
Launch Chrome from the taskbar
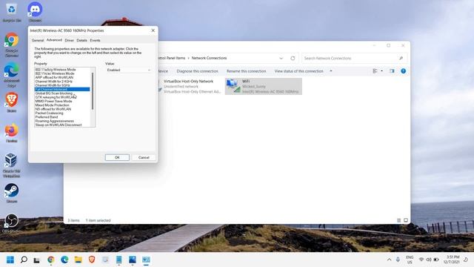tap(51, 260)
